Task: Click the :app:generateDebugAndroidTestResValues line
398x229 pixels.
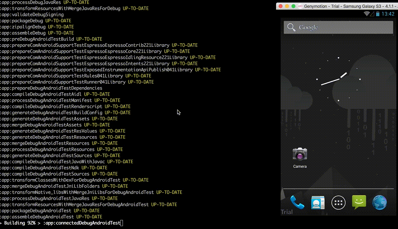Action: click(63, 131)
